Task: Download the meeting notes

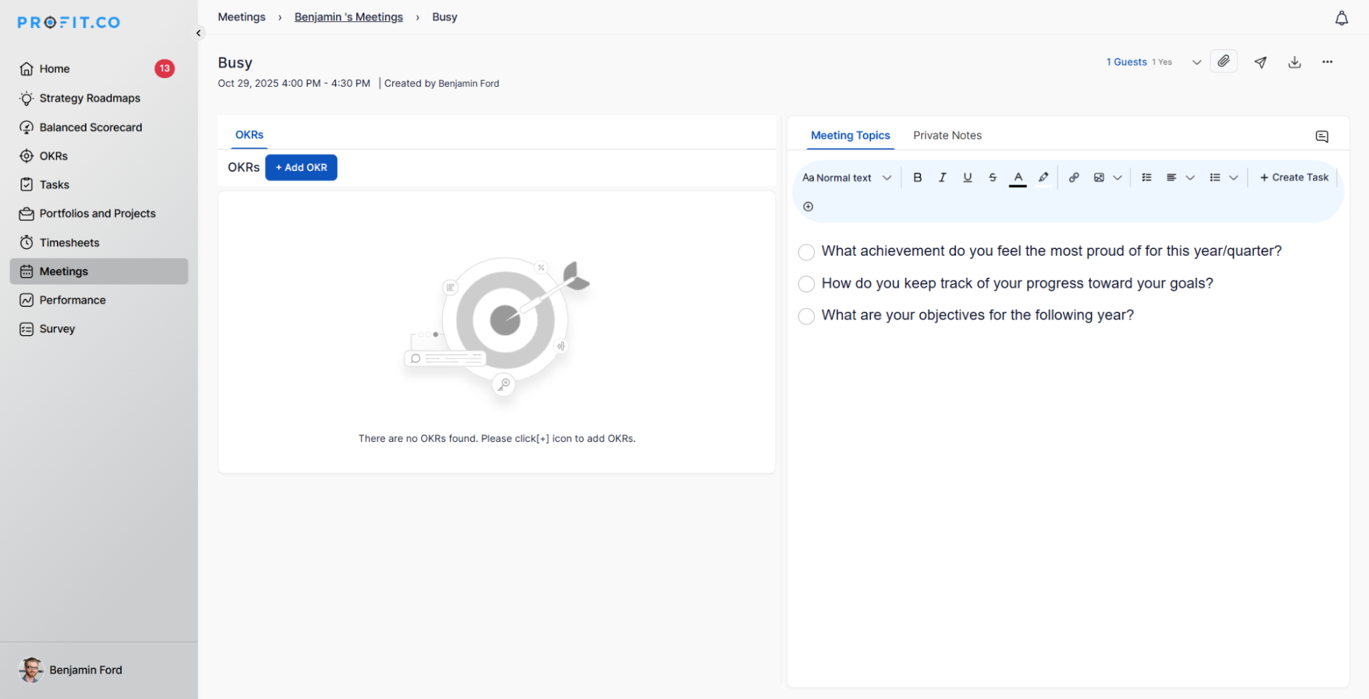Action: click(x=1294, y=62)
